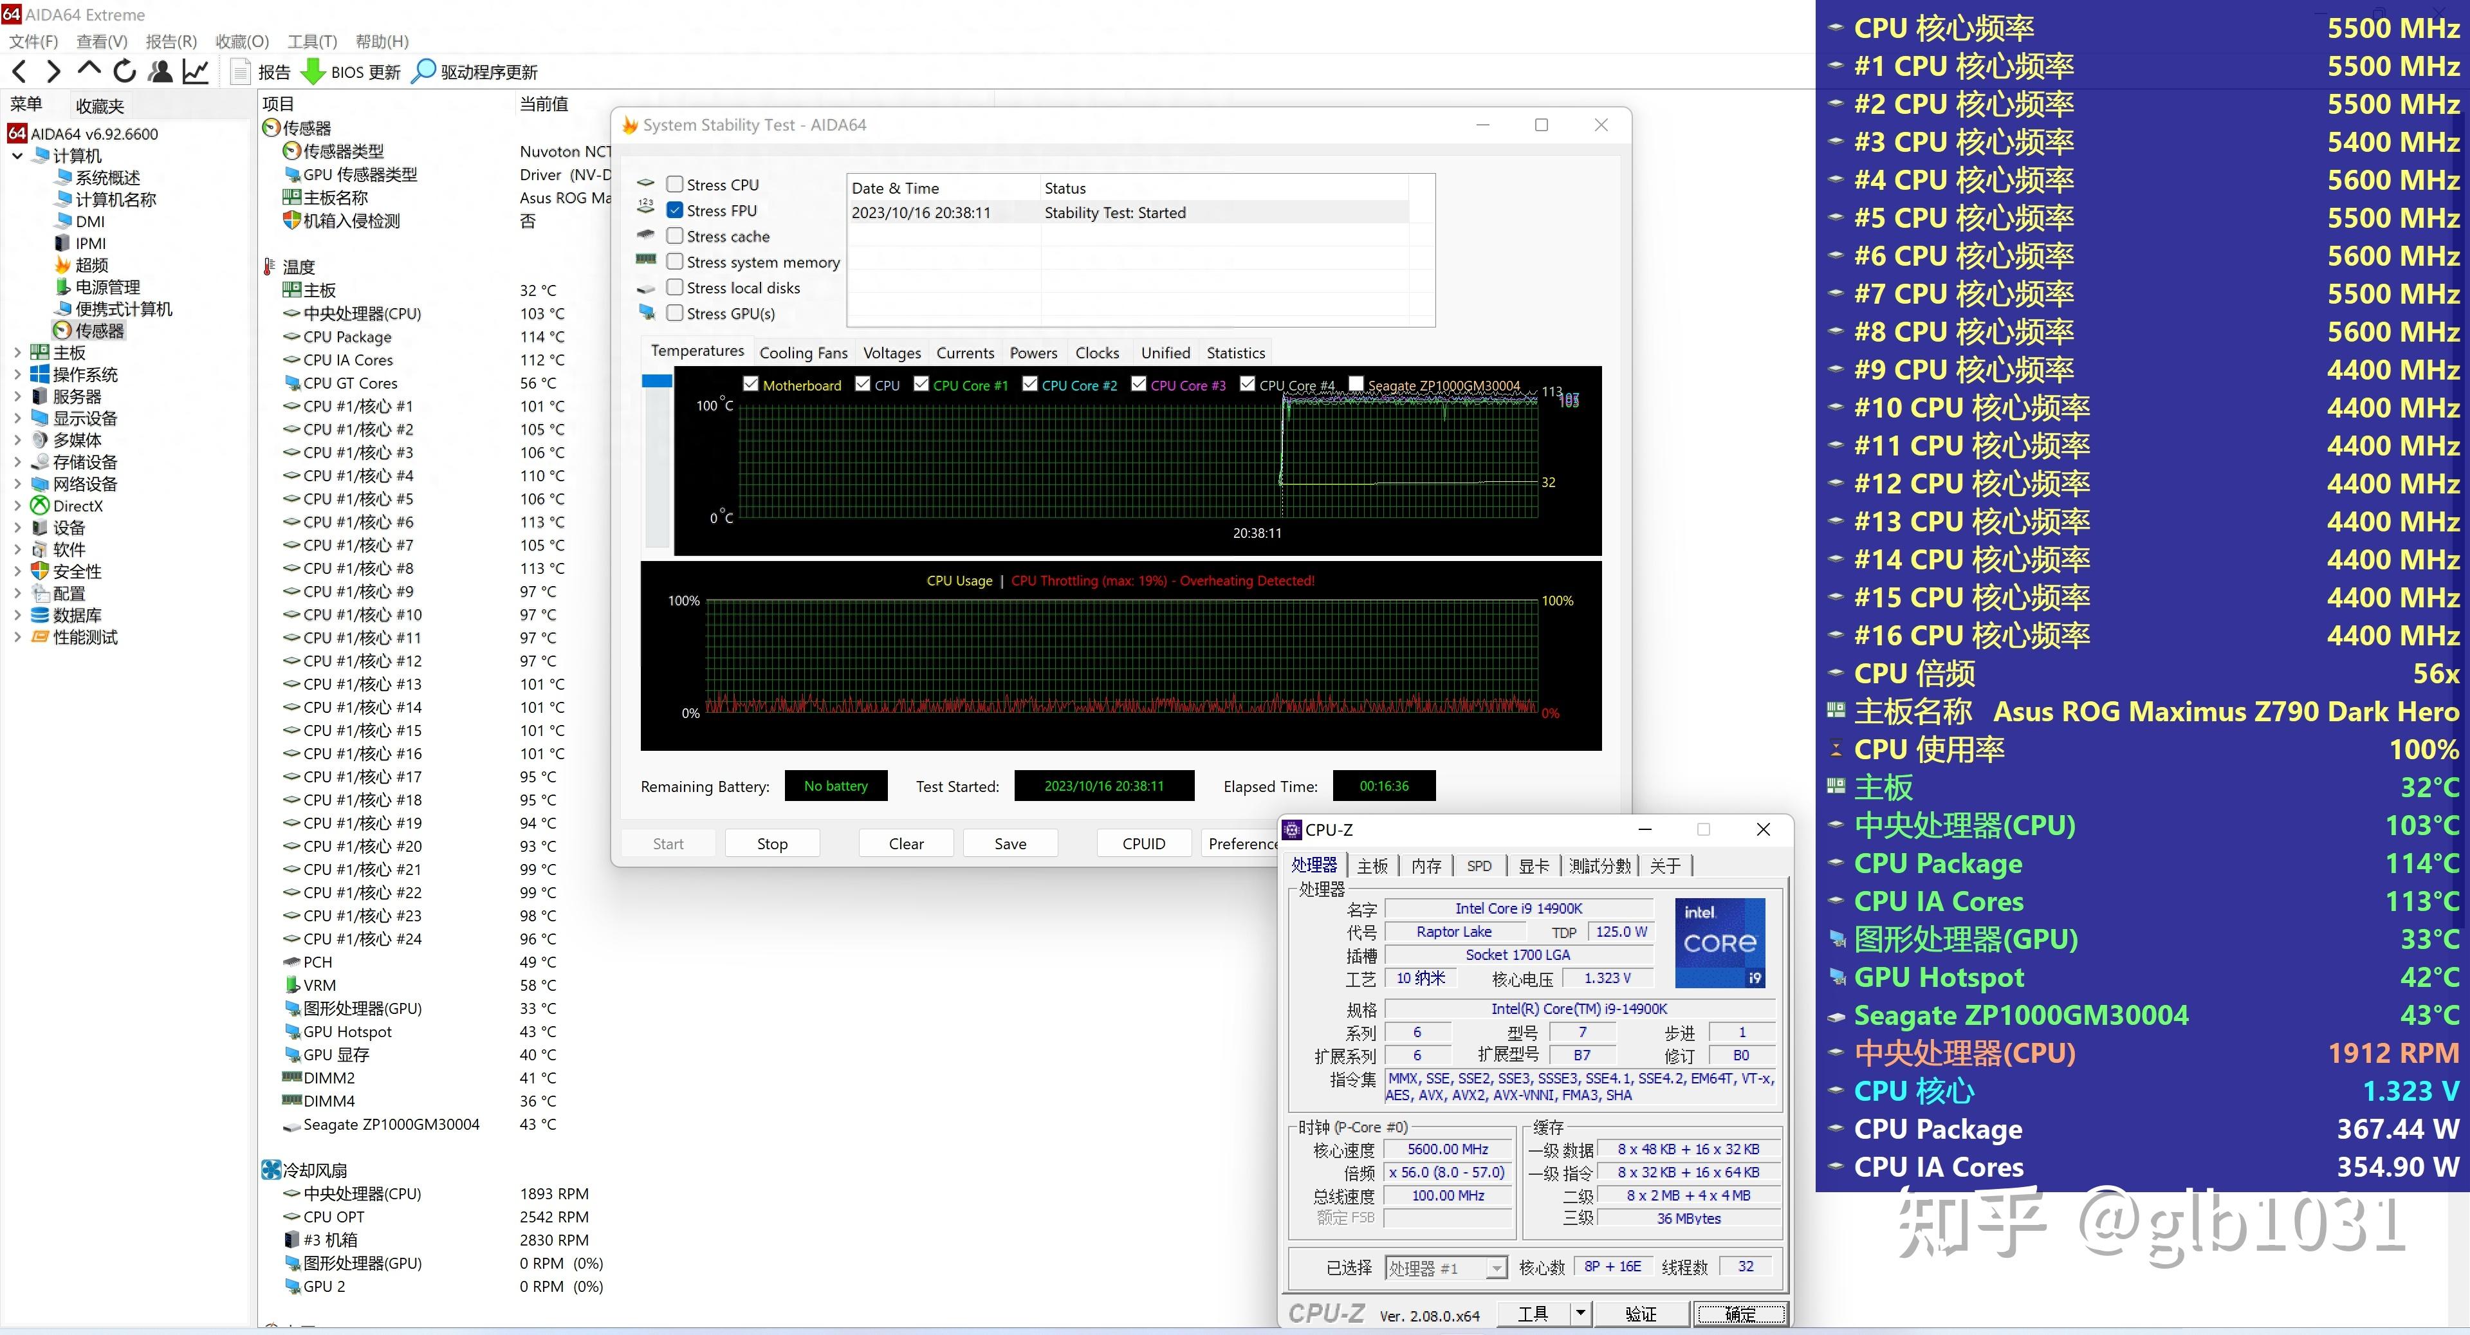Image resolution: width=2470 pixels, height=1335 pixels.
Task: Click the 驱动程序更新 magnifier icon
Action: click(423, 72)
